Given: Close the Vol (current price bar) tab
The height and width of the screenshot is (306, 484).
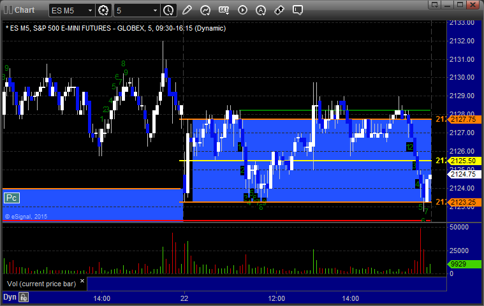Looking at the screenshot, I should (x=83, y=280).
